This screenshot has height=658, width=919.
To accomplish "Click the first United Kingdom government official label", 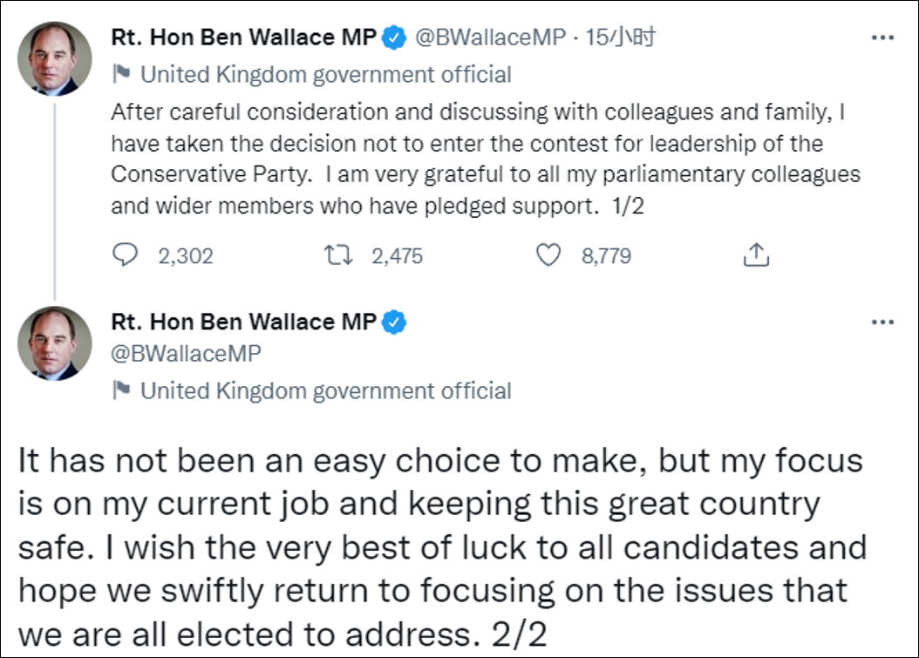I will tap(325, 75).
